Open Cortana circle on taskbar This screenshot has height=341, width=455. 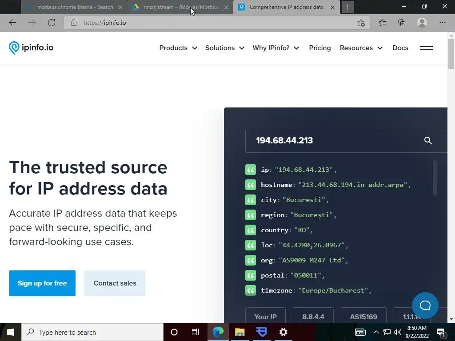[x=174, y=332]
